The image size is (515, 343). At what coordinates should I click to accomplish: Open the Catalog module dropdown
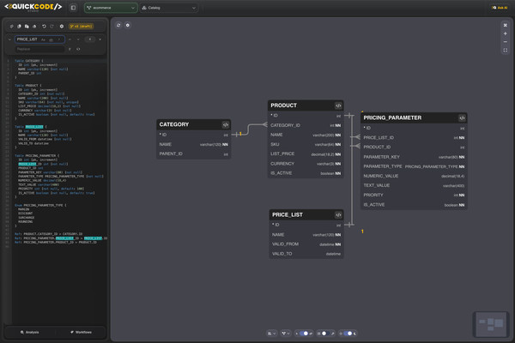click(x=169, y=8)
